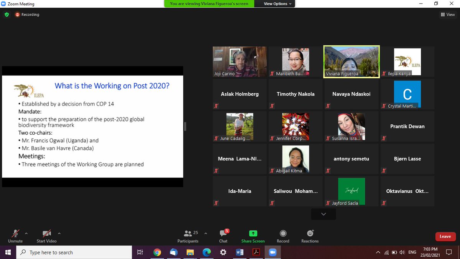The image size is (460, 259).
Task: Click green viewing Viviana Figueroa's screen banner
Action: [x=209, y=4]
